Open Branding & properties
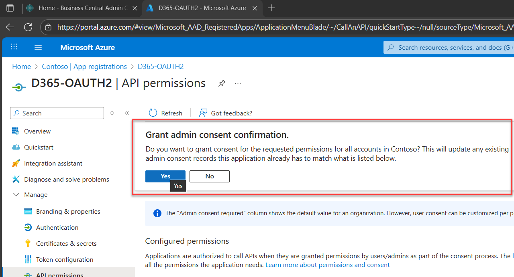Screen dimensions: 514x277 [x=68, y=211]
